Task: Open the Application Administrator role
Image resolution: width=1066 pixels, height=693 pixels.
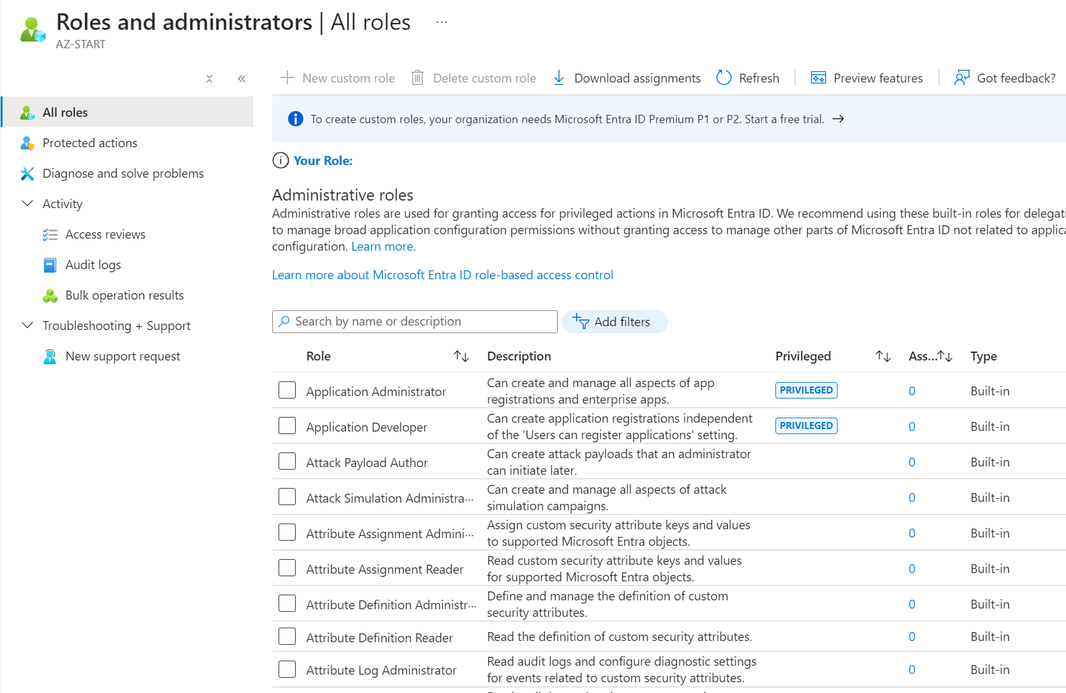Action: 376,392
